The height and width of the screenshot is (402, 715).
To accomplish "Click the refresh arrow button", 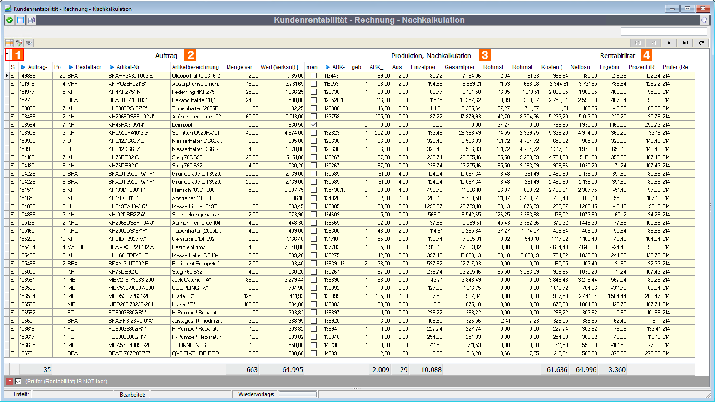I will coord(701,43).
